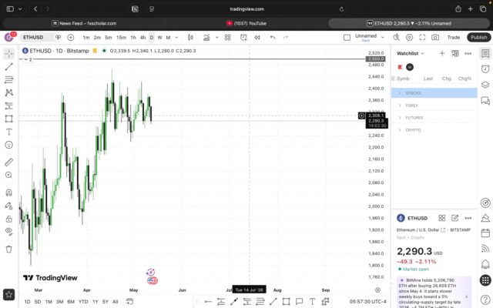493x308 pixels.
Task: Open the chats panel
Action: point(485,101)
